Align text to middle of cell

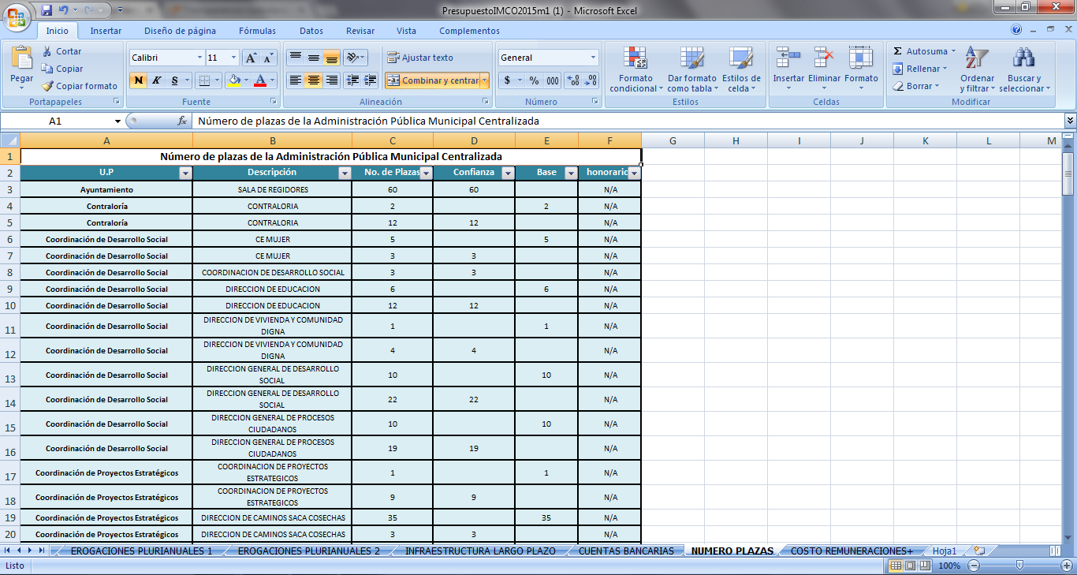pos(313,58)
